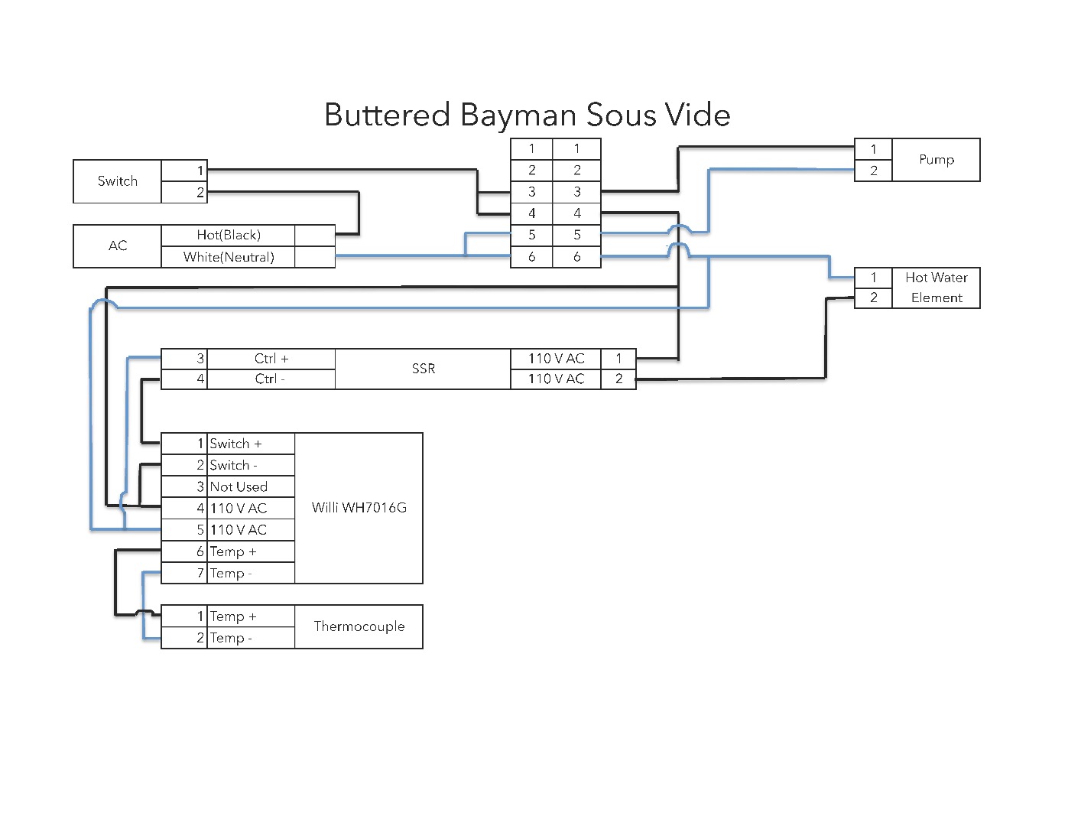Viewport: 1068px width, 826px height.
Task: Click terminal 1 of the Hot Water Element
Action: pyautogui.click(x=874, y=278)
